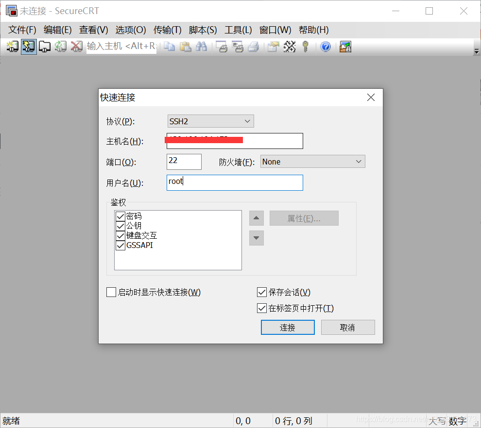Click the 0, 0 cursor position status
The image size is (481, 428).
(x=243, y=421)
